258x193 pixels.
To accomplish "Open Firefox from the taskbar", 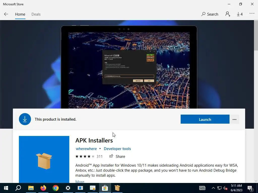I will click(x=43, y=188).
